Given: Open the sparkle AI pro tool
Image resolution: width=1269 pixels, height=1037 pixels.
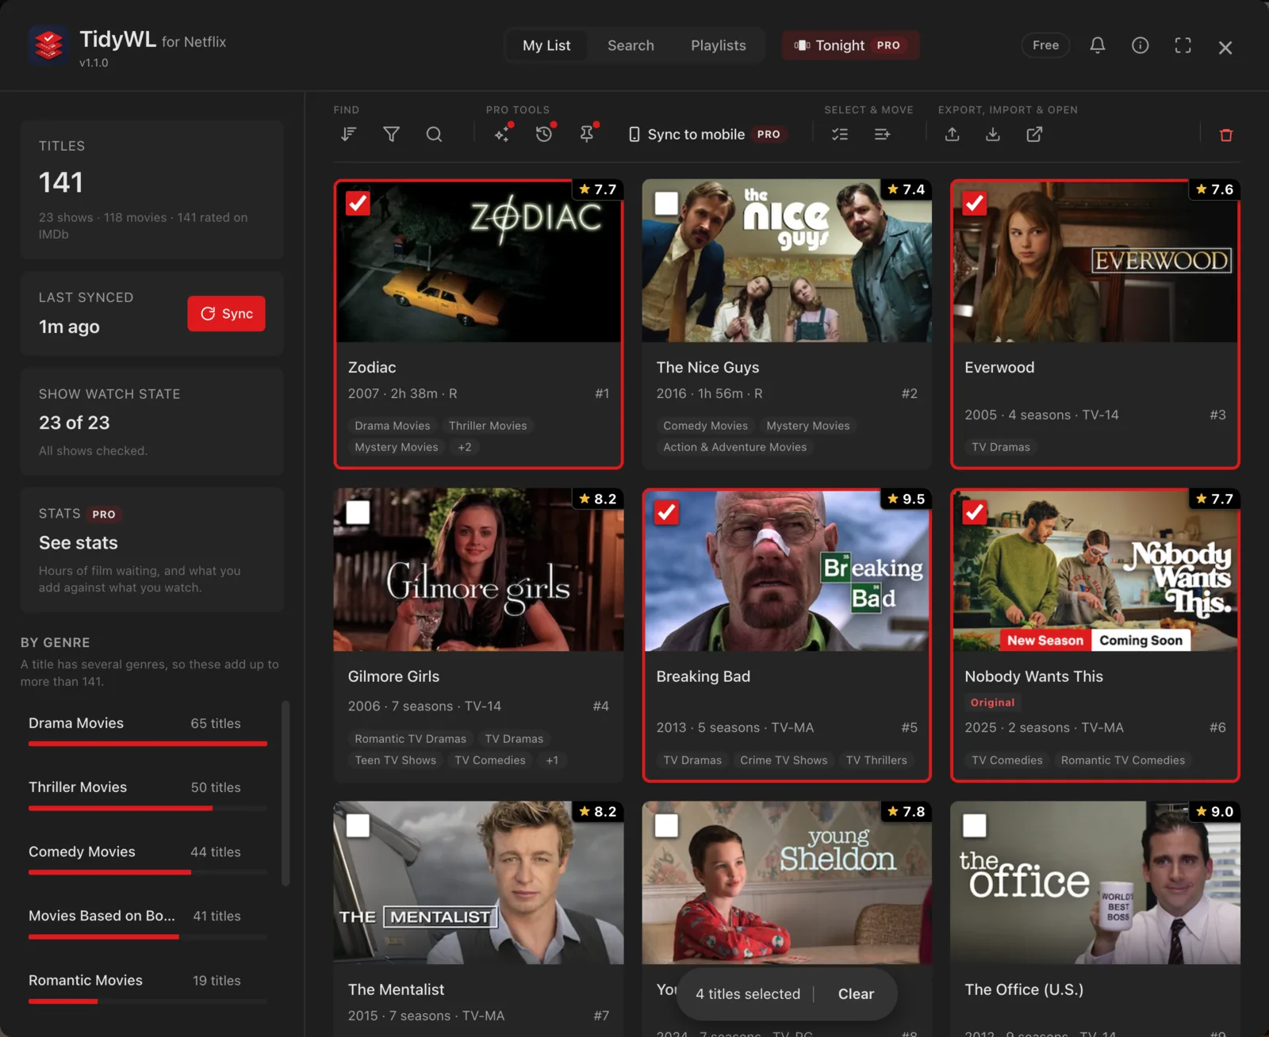Looking at the screenshot, I should pyautogui.click(x=503, y=134).
